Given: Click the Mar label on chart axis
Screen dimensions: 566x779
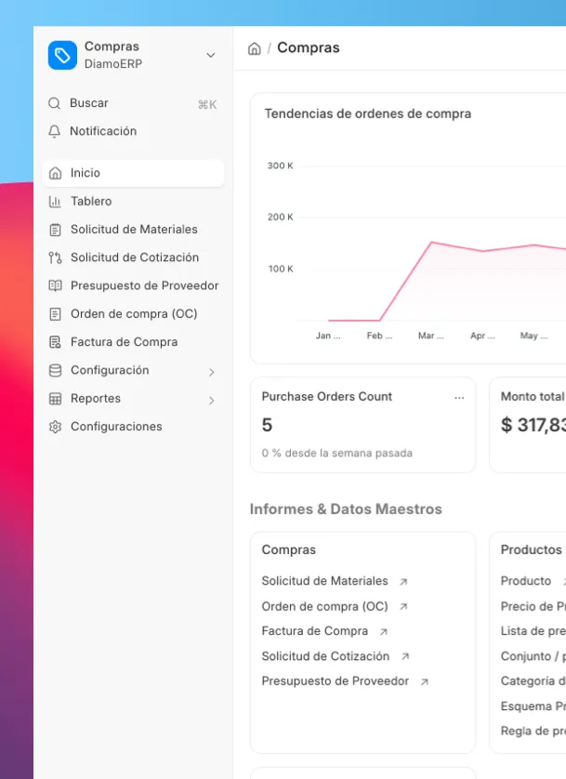Looking at the screenshot, I should click(430, 336).
